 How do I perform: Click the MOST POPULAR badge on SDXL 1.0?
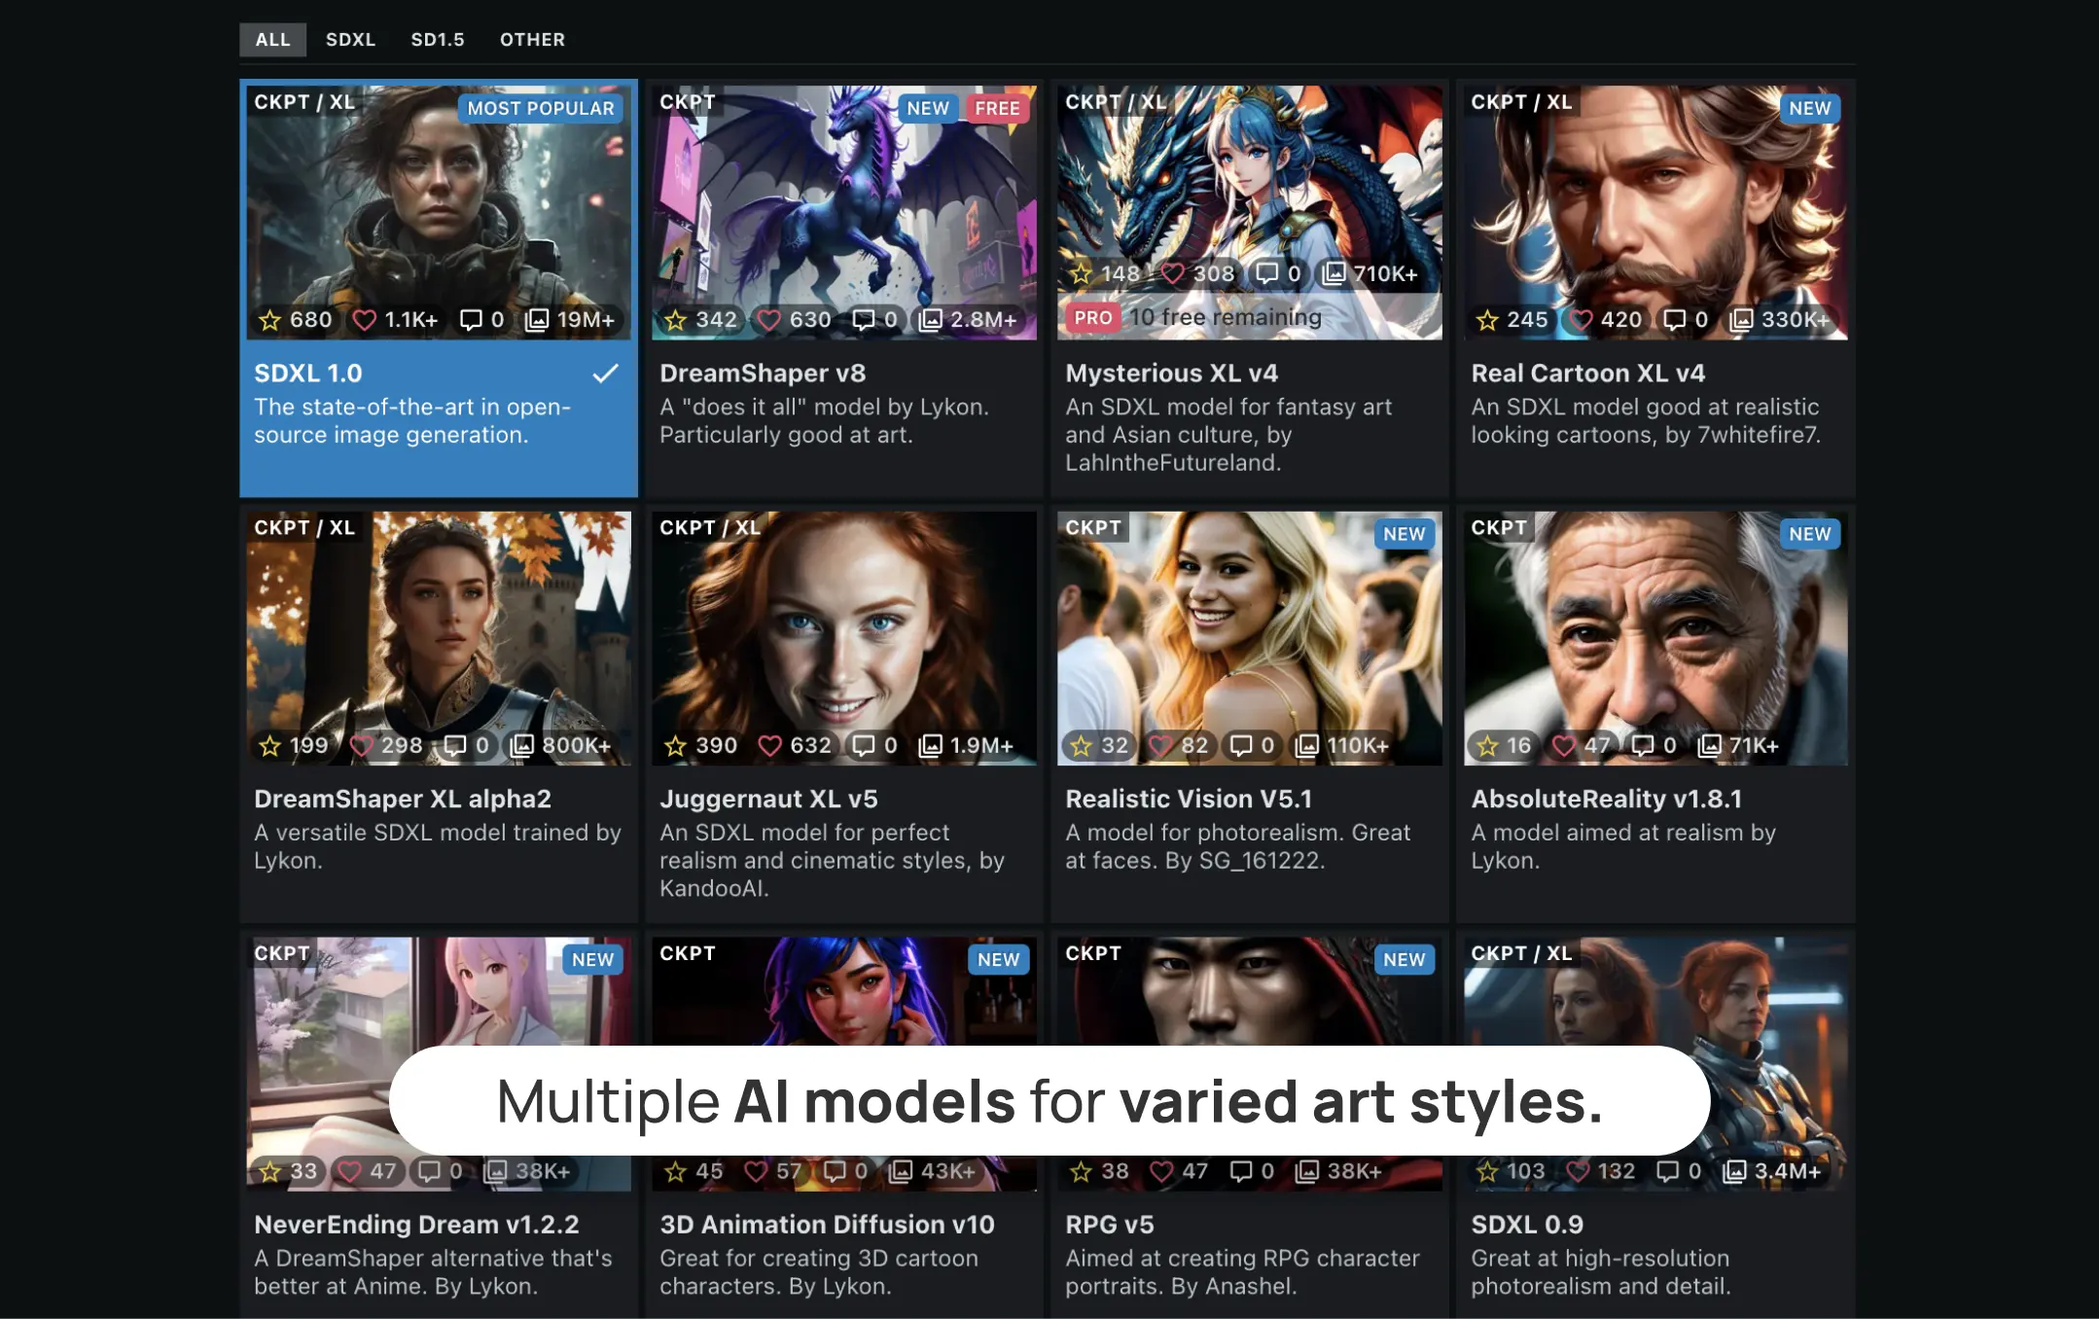click(539, 109)
